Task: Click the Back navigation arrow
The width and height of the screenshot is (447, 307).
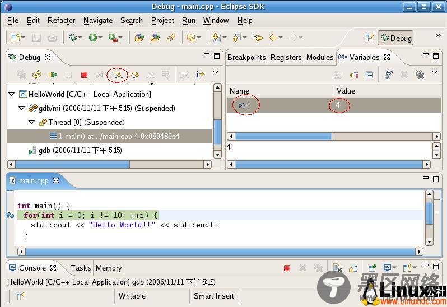Action: [x=273, y=38]
